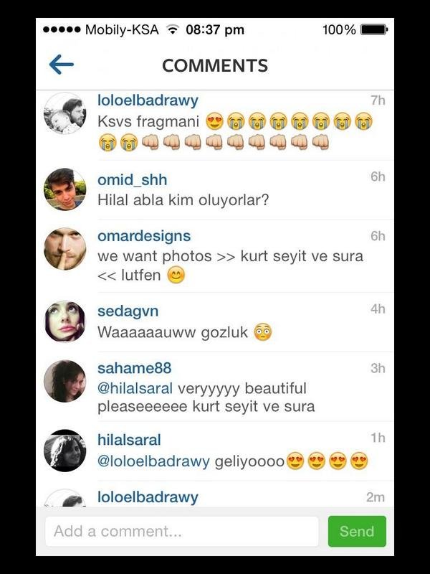The image size is (430, 574).
Task: Click the Wi-Fi signal icon
Action: [171, 29]
